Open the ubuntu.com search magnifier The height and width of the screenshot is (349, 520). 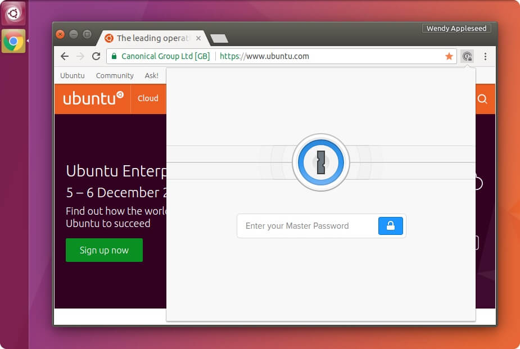point(482,98)
